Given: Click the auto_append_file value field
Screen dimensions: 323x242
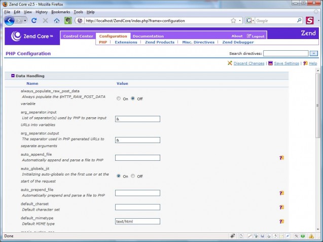Looking at the screenshot, I should point(137,158).
